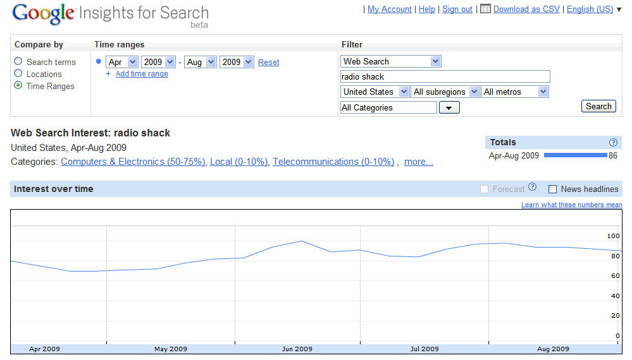Viewport: 632px width, 360px height.
Task: Open the end month Aug dropdown
Action: [x=201, y=62]
